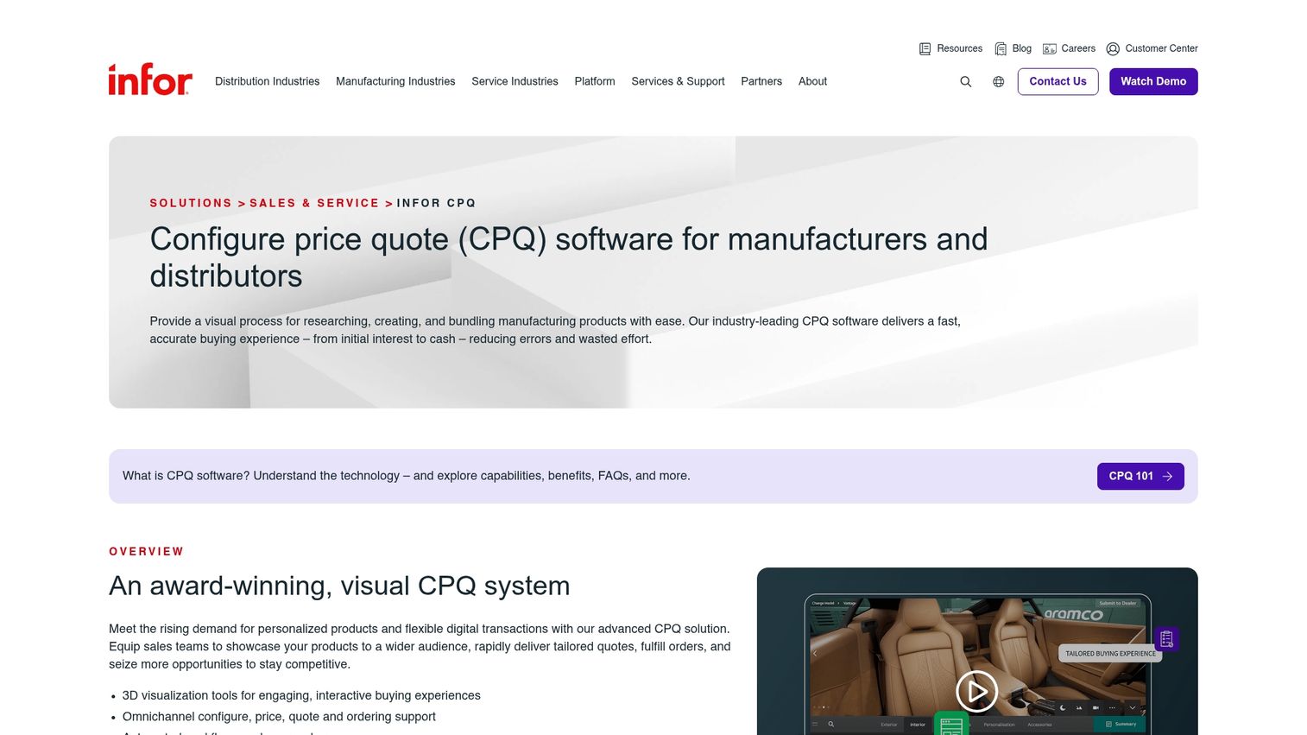Viewport: 1307px width, 735px height.
Task: Click the Customer Center user icon
Action: [1113, 49]
